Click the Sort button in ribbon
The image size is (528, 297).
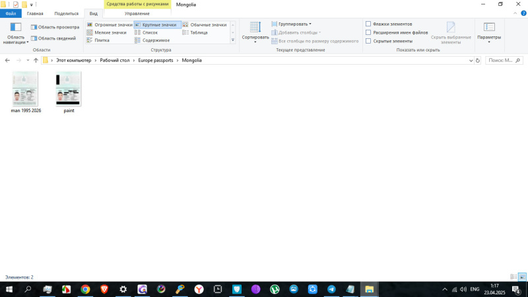point(255,29)
